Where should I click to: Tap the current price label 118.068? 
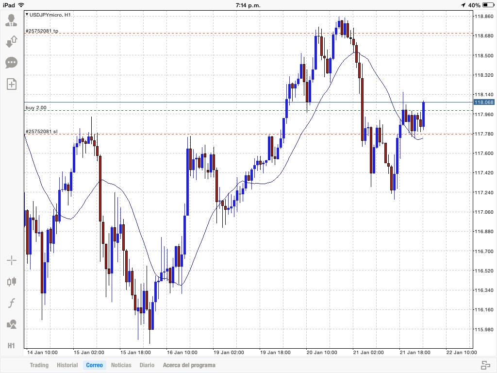[484, 102]
